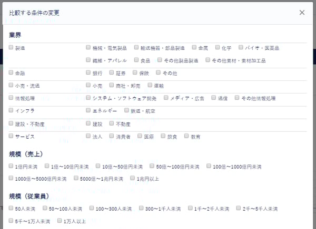The width and height of the screenshot is (316, 229).
Task: Check the 化学 checkbox
Action: tap(217, 47)
